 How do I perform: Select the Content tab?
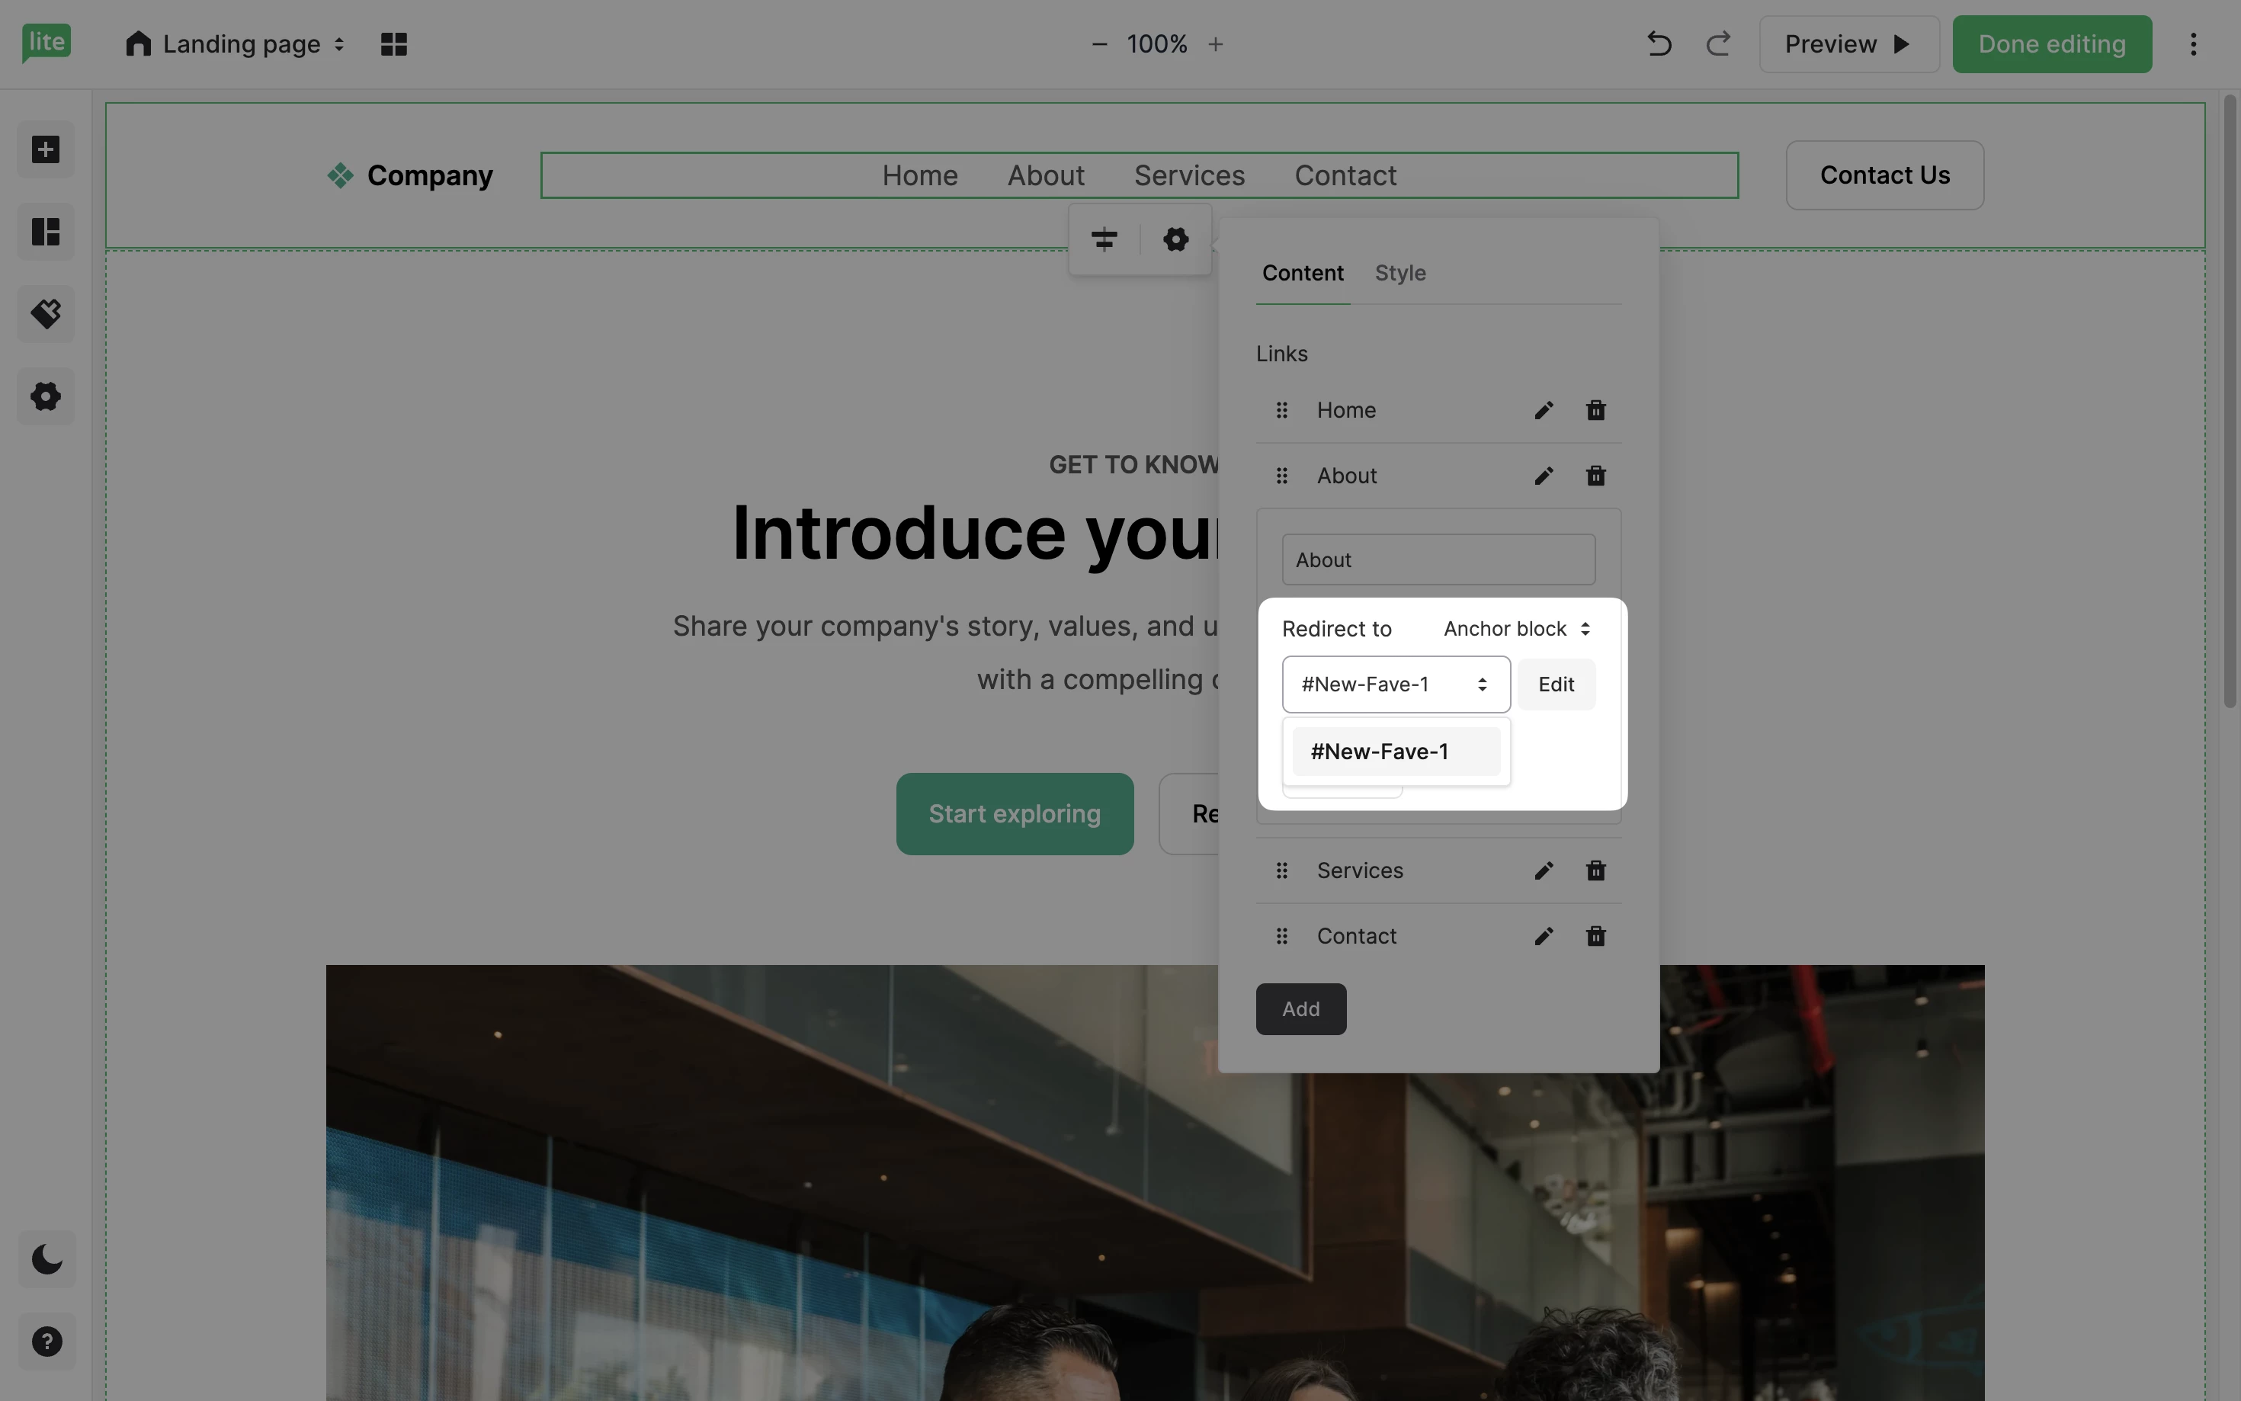1302,272
